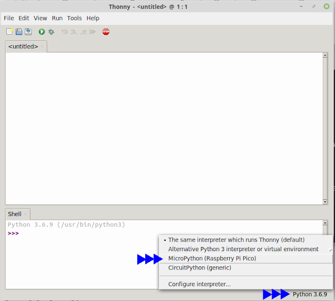Click the Resume debugger icon
The height and width of the screenshot is (301, 335).
(x=92, y=32)
